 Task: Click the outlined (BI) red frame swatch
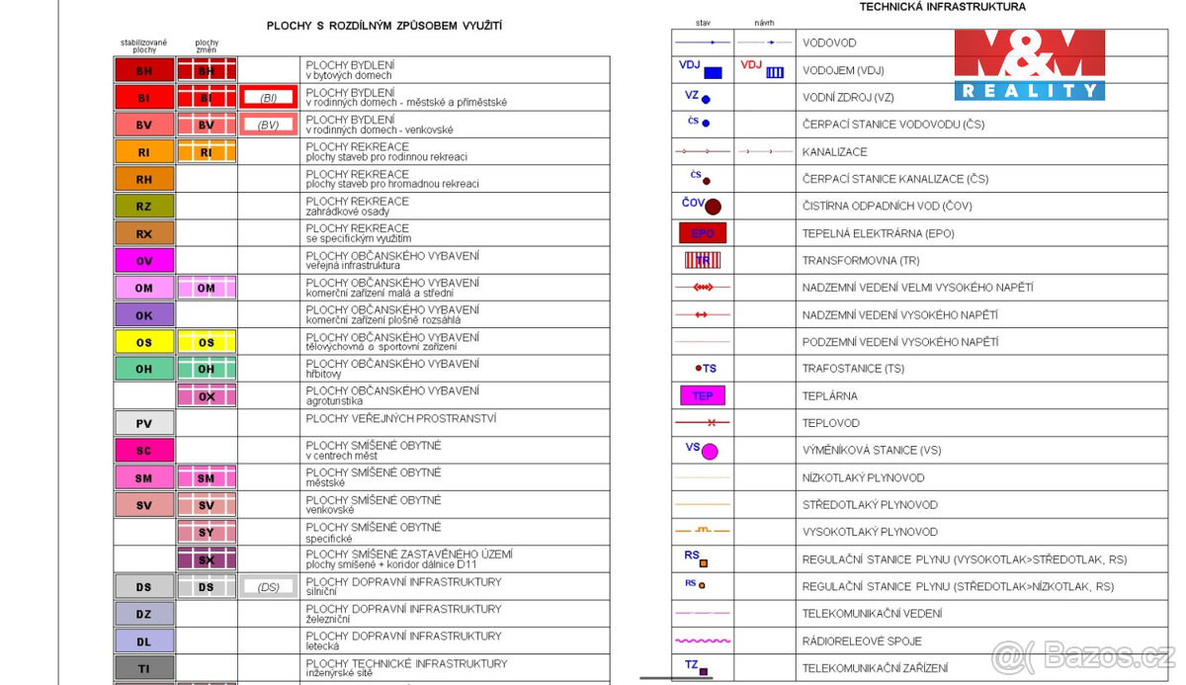[x=269, y=98]
